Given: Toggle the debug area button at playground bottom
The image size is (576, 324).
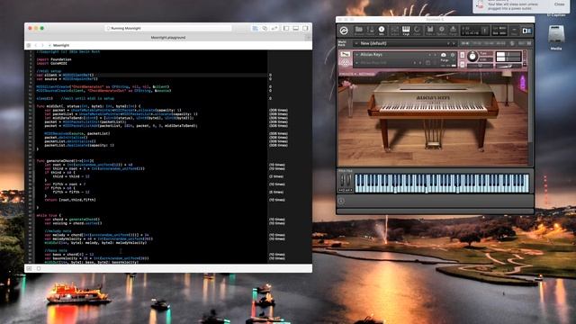Looking at the screenshot, I should [29, 268].
